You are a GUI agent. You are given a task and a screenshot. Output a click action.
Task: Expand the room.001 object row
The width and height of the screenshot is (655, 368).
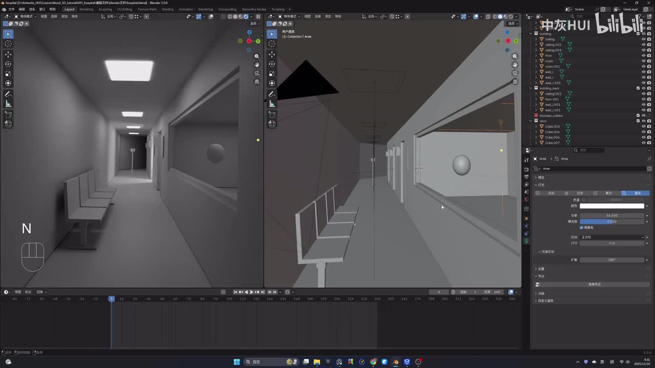pyautogui.click(x=536, y=66)
